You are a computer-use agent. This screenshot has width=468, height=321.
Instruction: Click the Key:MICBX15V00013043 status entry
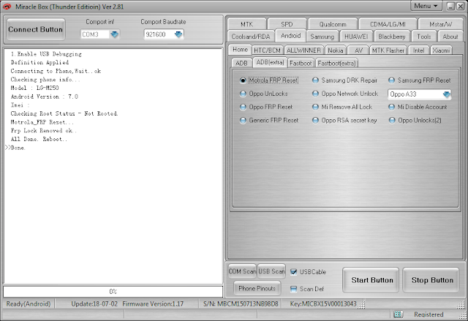(323, 303)
